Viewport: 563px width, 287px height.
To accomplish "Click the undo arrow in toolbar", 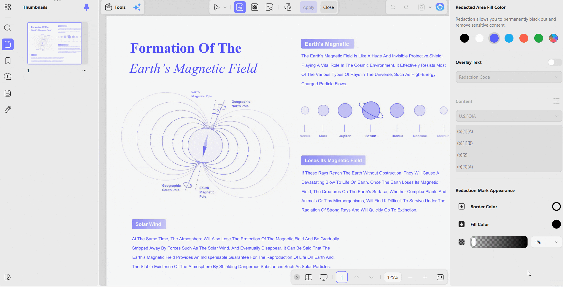I will coord(393,7).
